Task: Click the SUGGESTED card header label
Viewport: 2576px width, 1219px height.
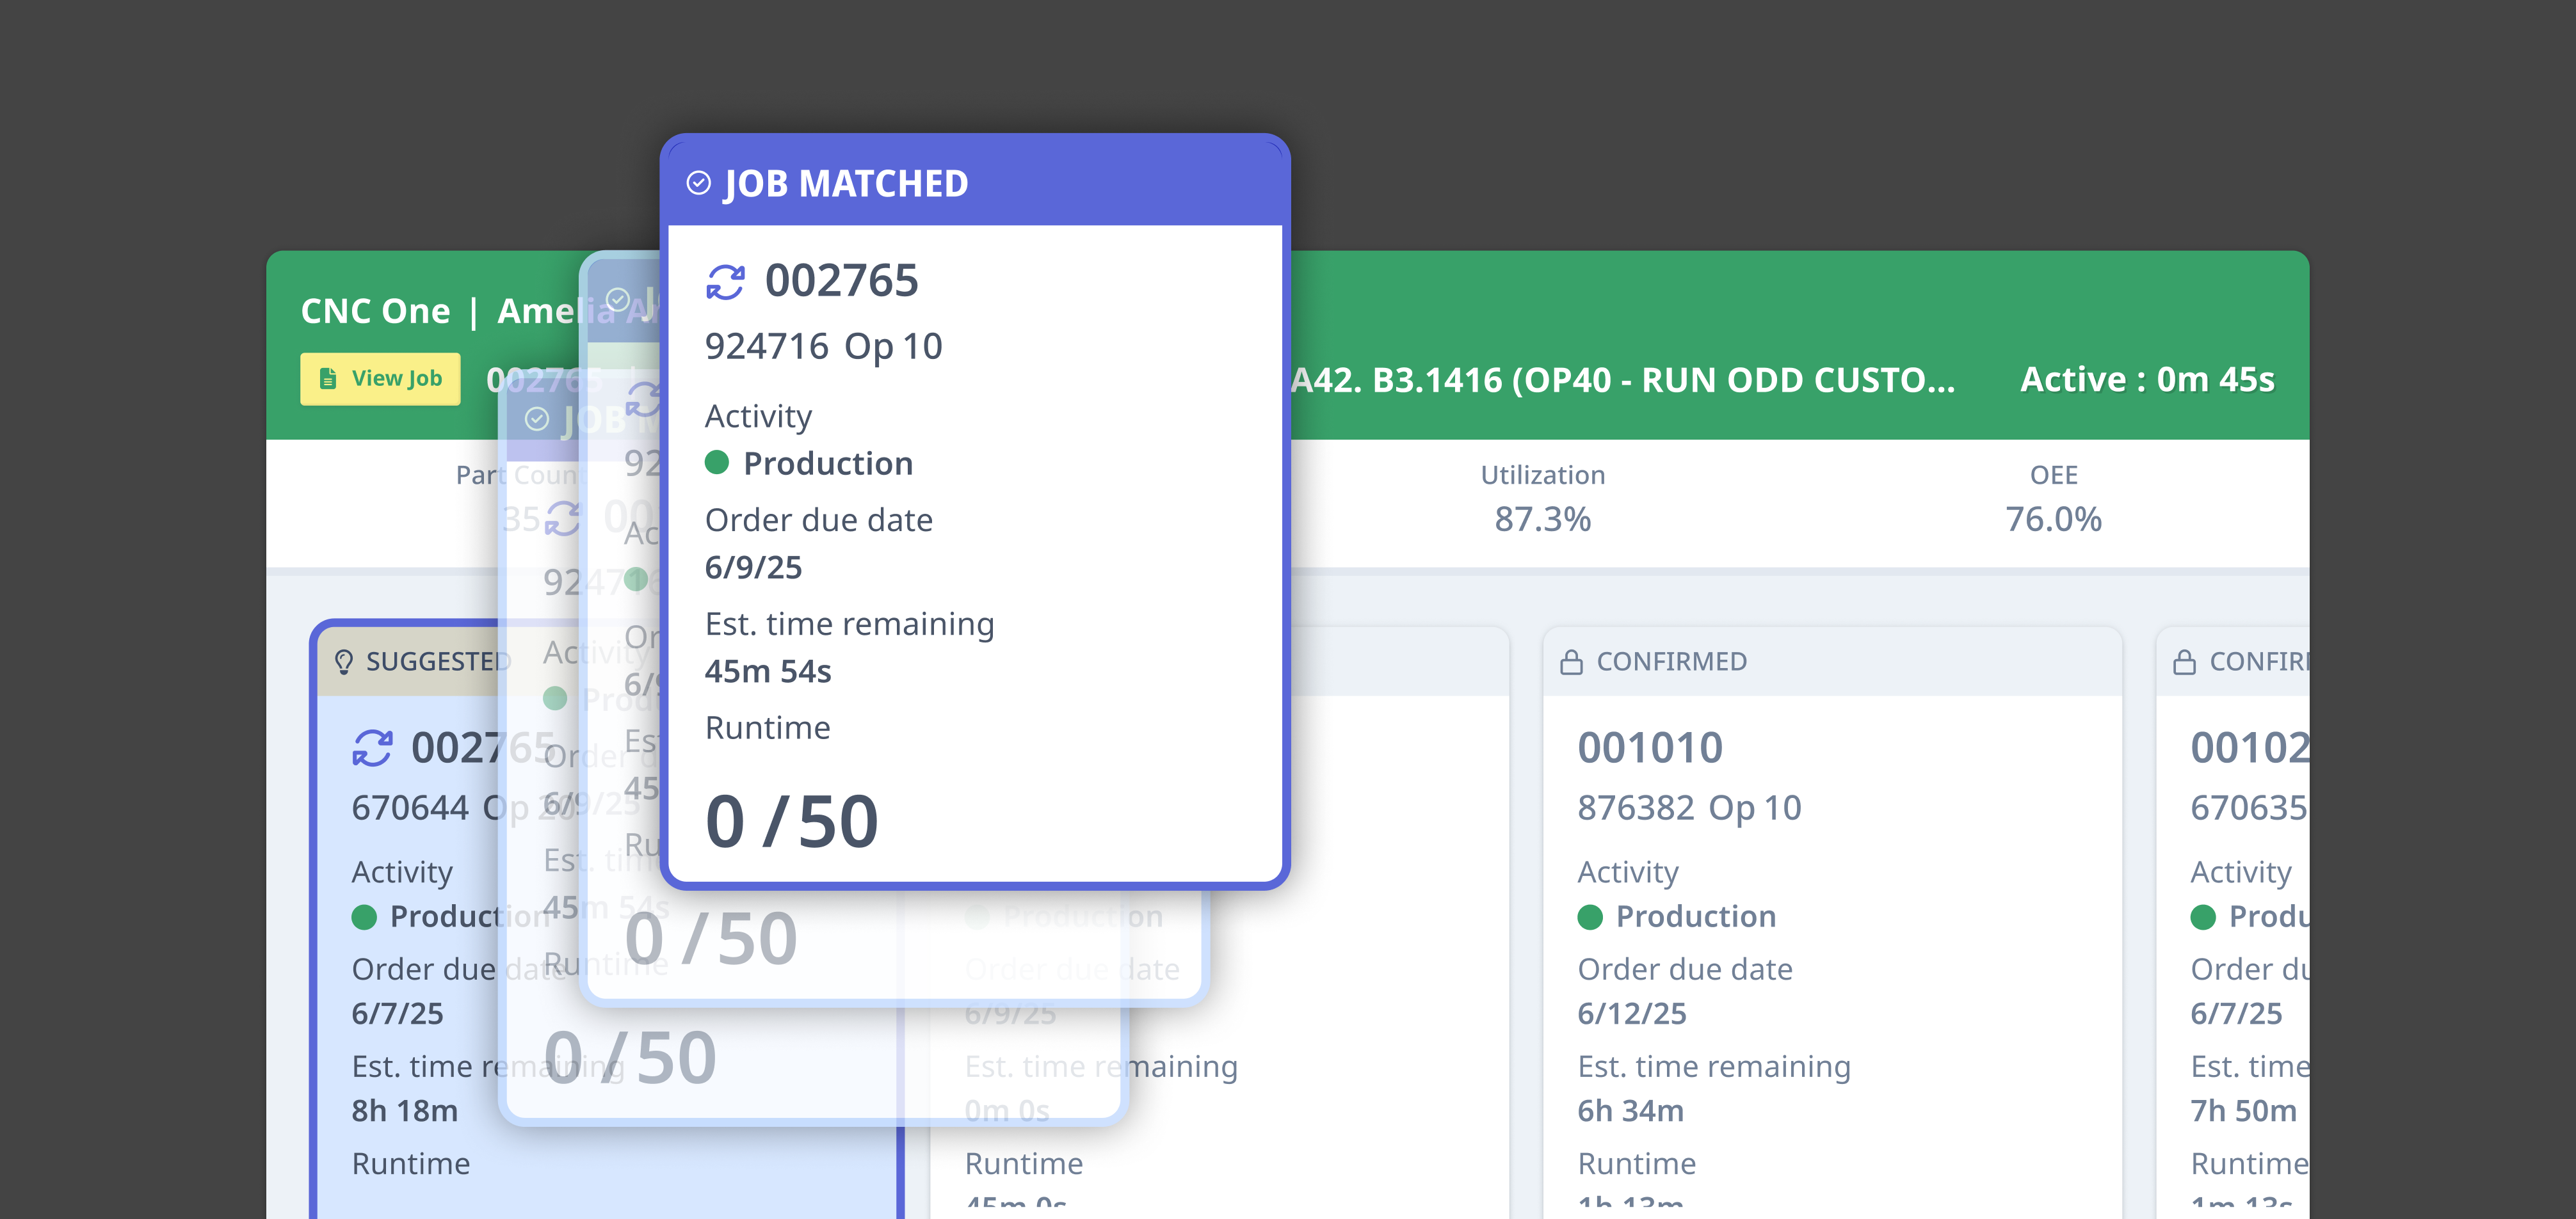Action: click(438, 662)
